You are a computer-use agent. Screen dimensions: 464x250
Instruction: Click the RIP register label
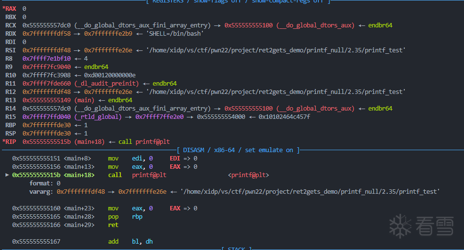click(9, 141)
